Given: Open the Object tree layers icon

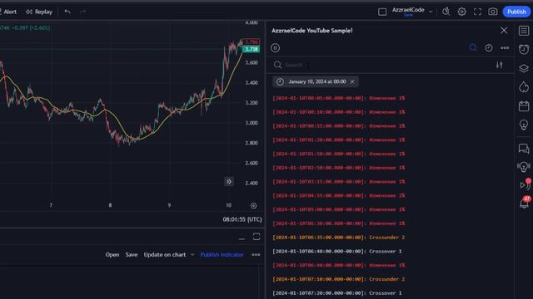Looking at the screenshot, I should coord(524,68).
